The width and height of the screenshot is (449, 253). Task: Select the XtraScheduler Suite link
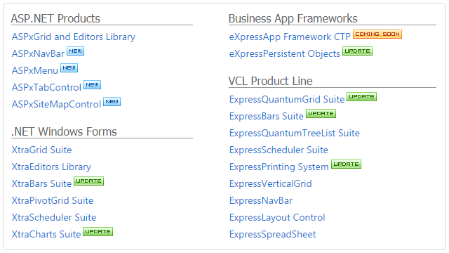[54, 217]
